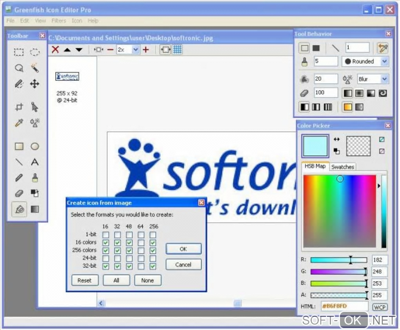
Task: Move the page up with arrow
Action: [67, 50]
